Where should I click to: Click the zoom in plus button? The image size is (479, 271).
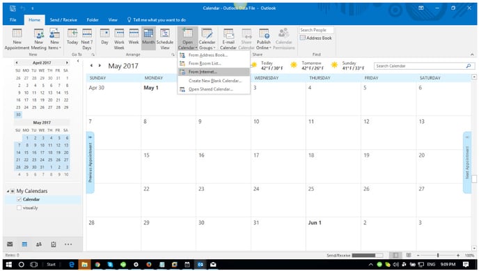[x=458, y=255]
